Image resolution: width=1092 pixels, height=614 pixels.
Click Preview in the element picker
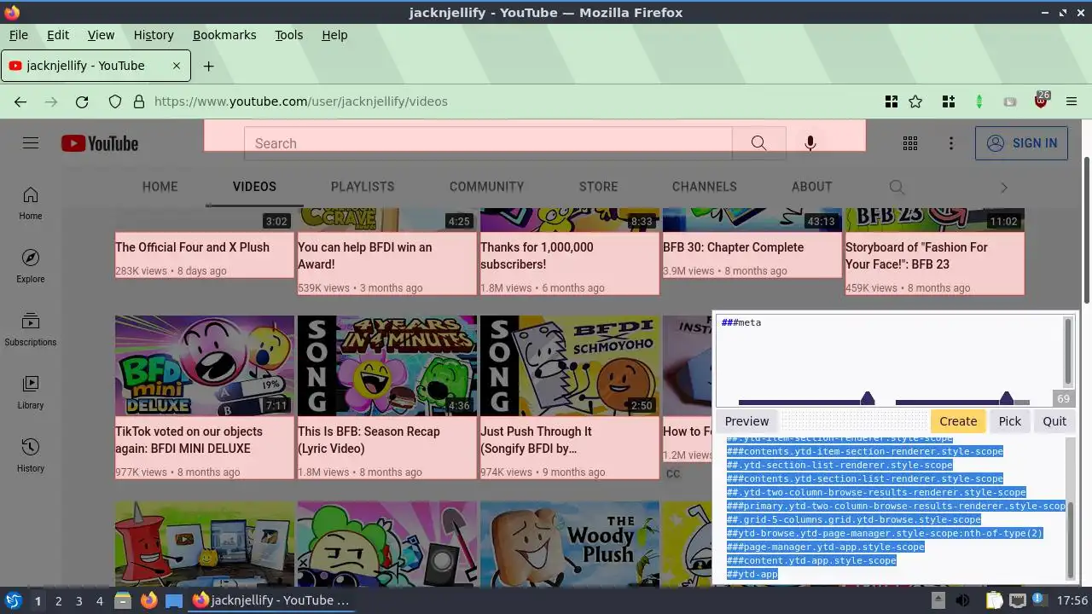pos(746,421)
